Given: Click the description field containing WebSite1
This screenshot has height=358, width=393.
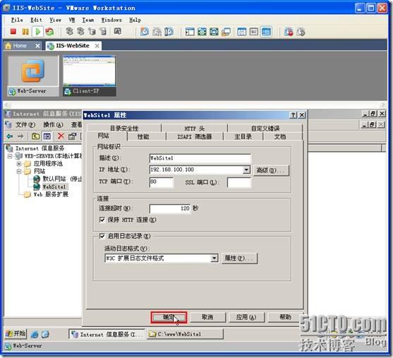Looking at the screenshot, I should pyautogui.click(x=200, y=158).
